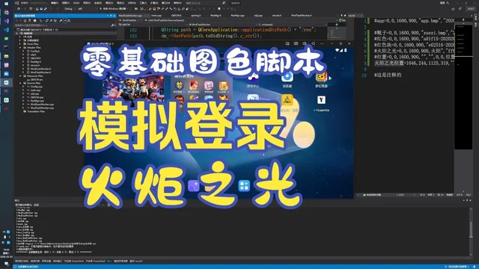Click the Go button above the code editor
479x269 pixels.
pos(343,20)
